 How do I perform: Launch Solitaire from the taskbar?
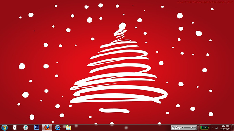[15, 128]
